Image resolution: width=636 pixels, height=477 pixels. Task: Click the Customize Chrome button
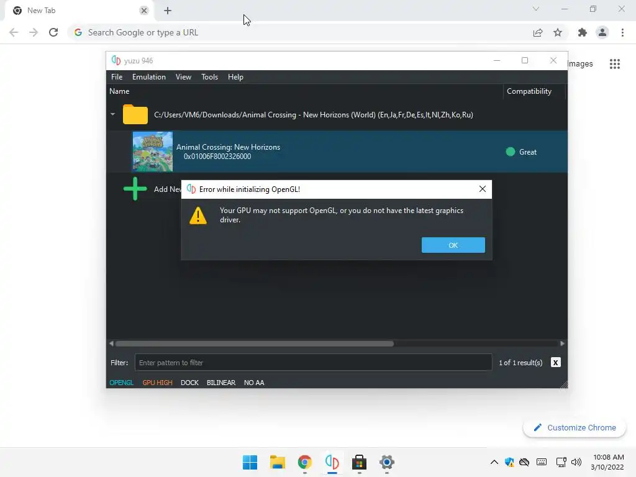(575, 427)
